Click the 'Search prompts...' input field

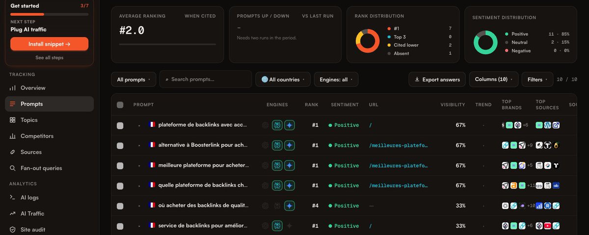coord(205,79)
